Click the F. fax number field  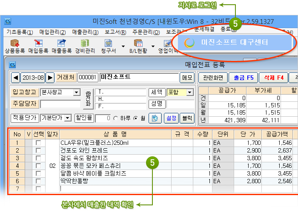pyautogui.click(x=120, y=106)
